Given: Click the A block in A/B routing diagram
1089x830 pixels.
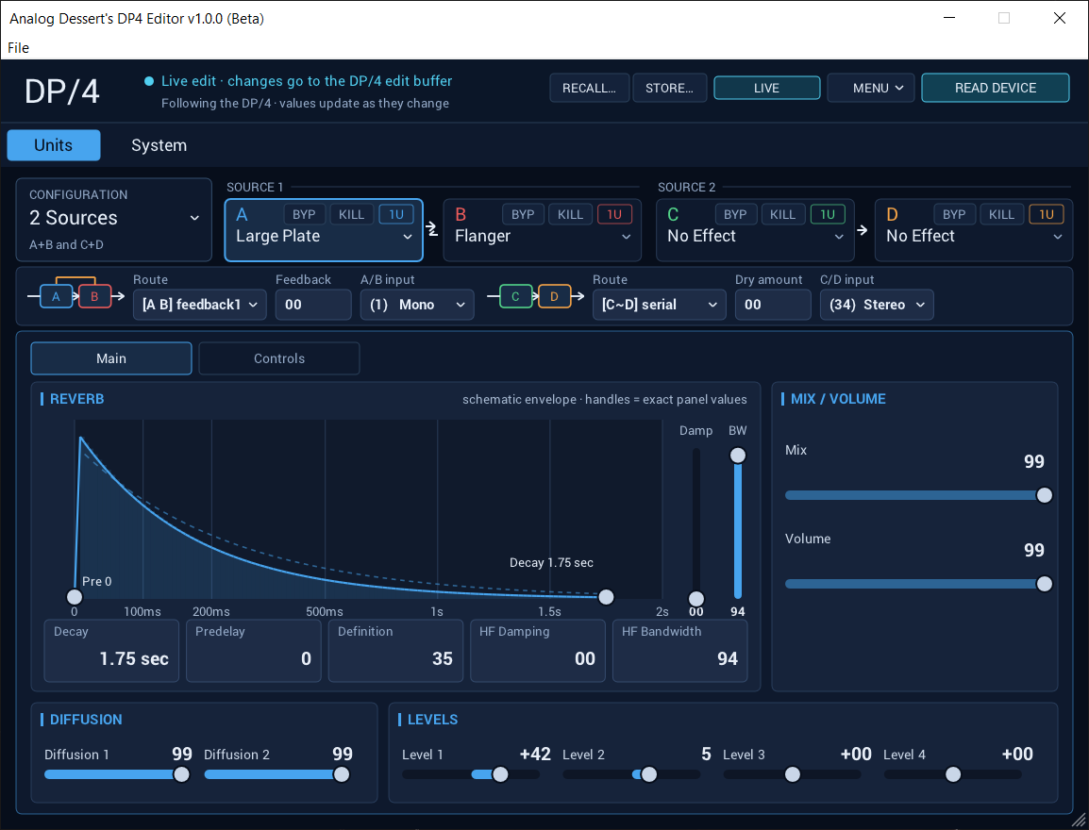Looking at the screenshot, I should point(57,296).
